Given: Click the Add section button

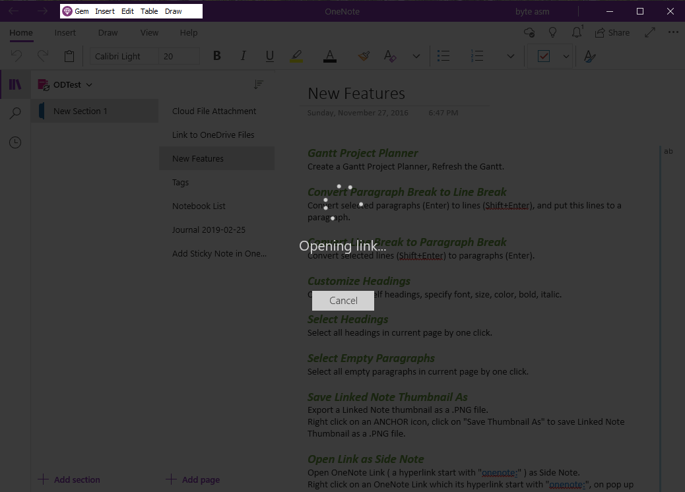Looking at the screenshot, I should (x=69, y=479).
